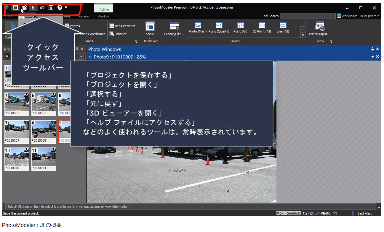Click the Max. Residual status label
The image size is (384, 232).
(289, 213)
